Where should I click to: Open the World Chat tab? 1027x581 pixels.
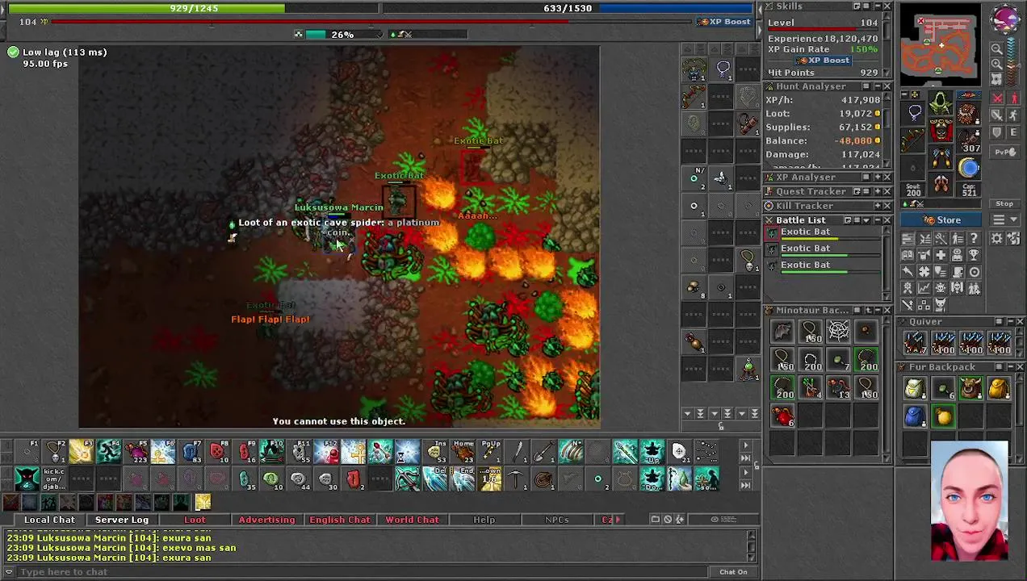click(x=412, y=520)
